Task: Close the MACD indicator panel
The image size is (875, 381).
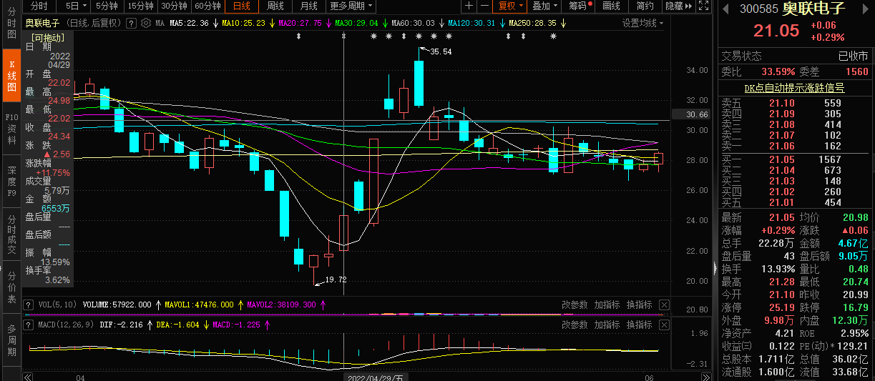Action: point(665,325)
